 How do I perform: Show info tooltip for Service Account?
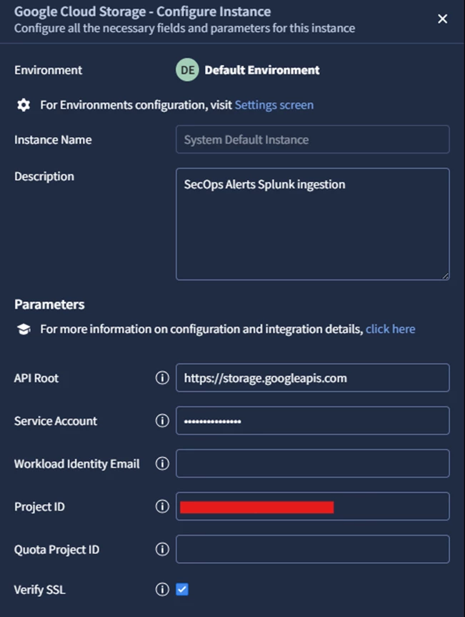tap(162, 421)
